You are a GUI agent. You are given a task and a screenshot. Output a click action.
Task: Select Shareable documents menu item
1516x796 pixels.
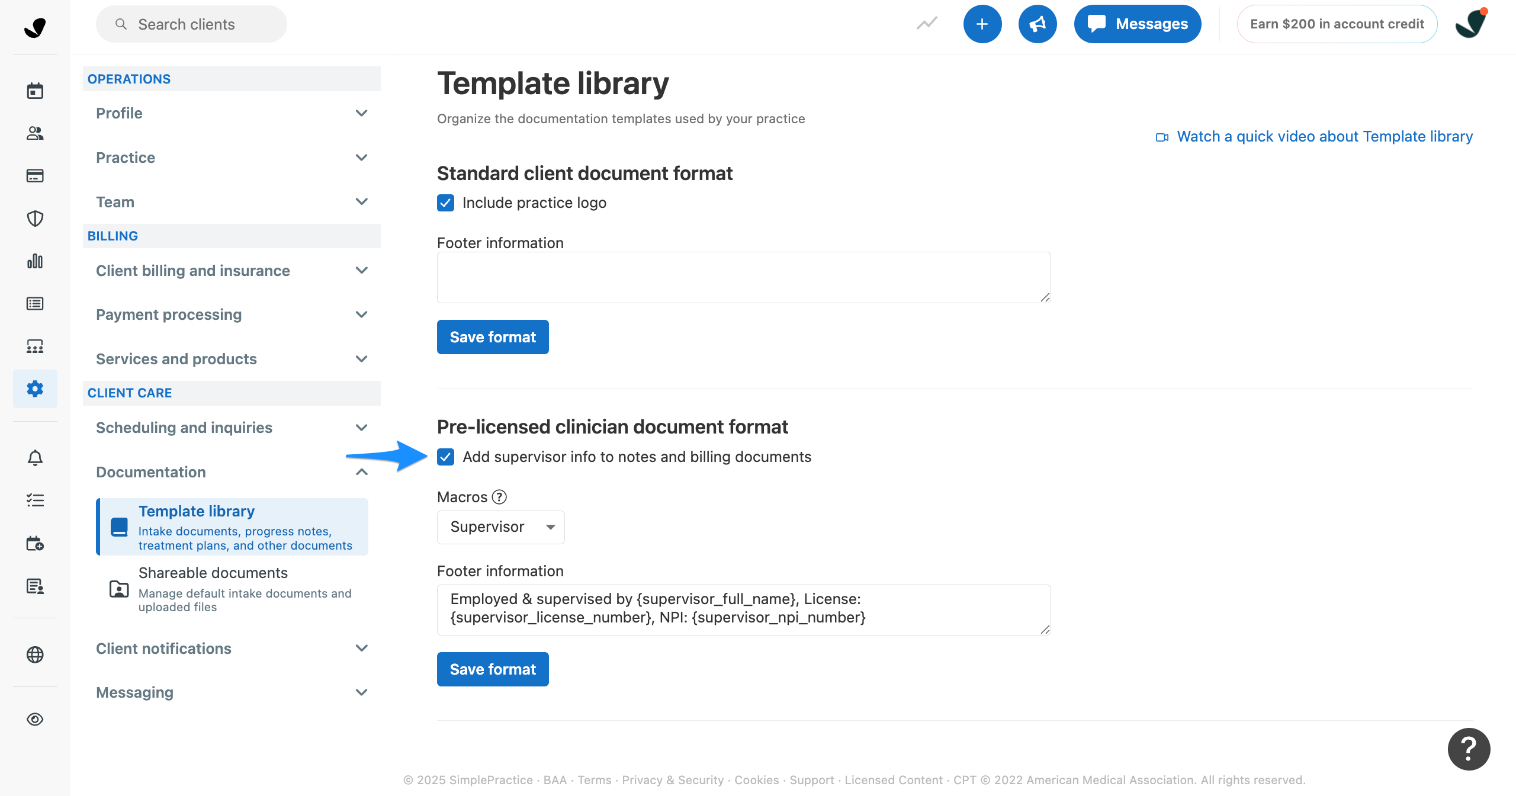point(232,589)
